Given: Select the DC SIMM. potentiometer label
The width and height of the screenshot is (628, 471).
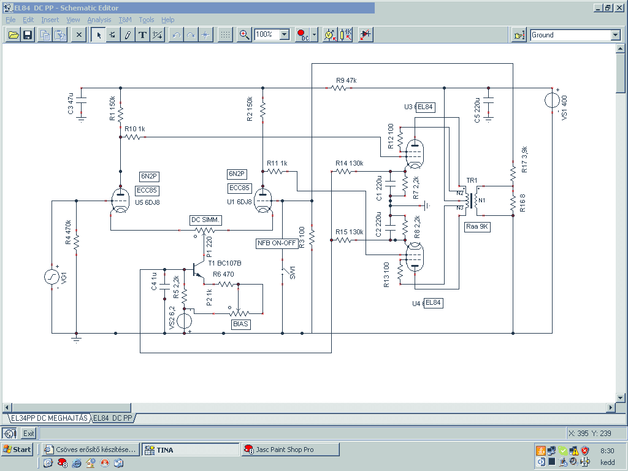Looking at the screenshot, I should (x=205, y=220).
